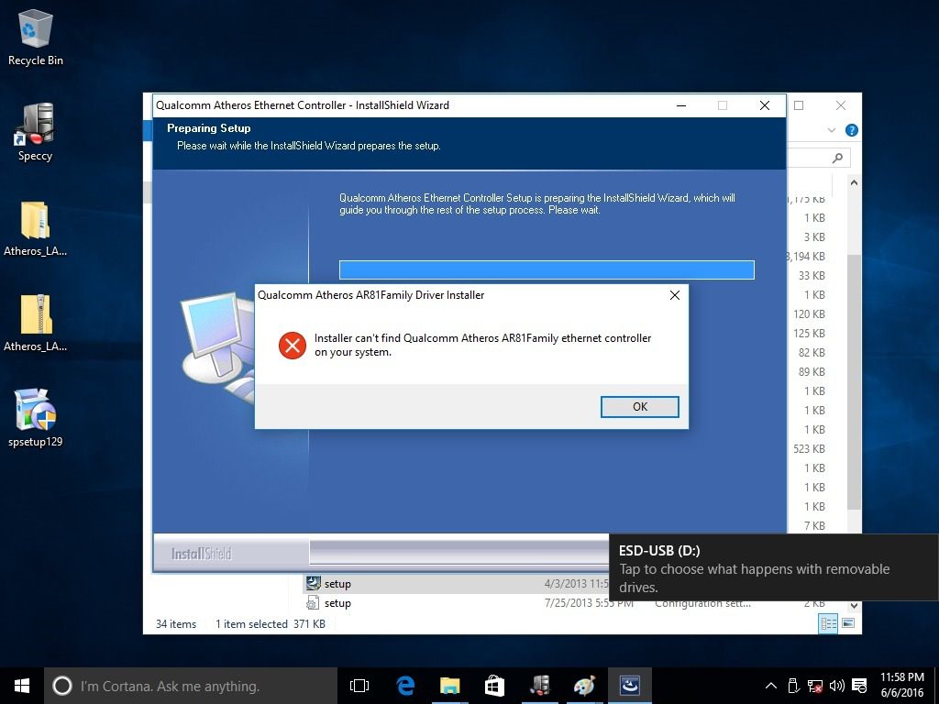Open the network status tray icon
939x704 pixels.
pos(814,686)
